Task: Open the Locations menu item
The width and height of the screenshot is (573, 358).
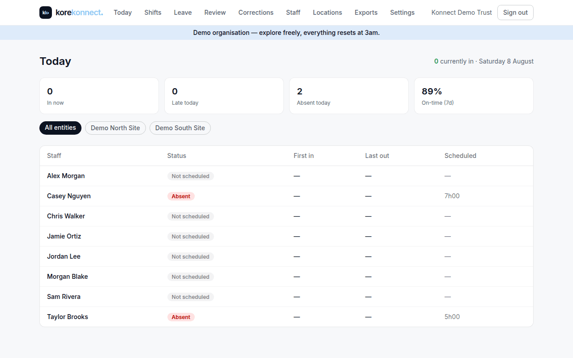Action: pyautogui.click(x=327, y=13)
